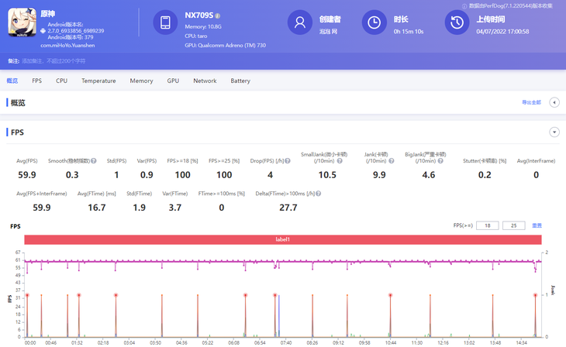Click help icon next to BigJank metric

coord(440,161)
